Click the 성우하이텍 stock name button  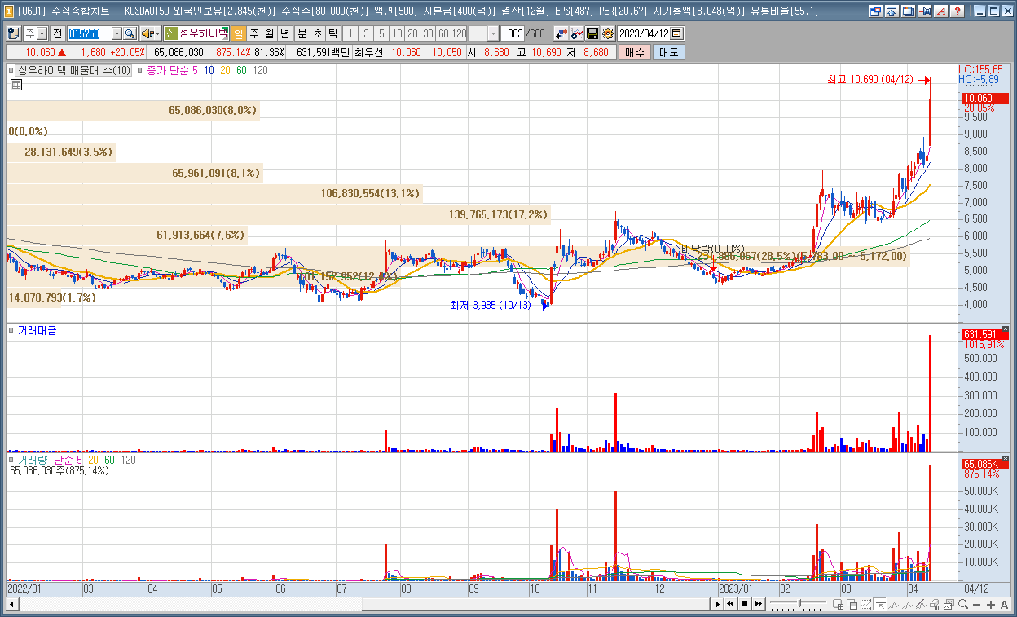203,33
